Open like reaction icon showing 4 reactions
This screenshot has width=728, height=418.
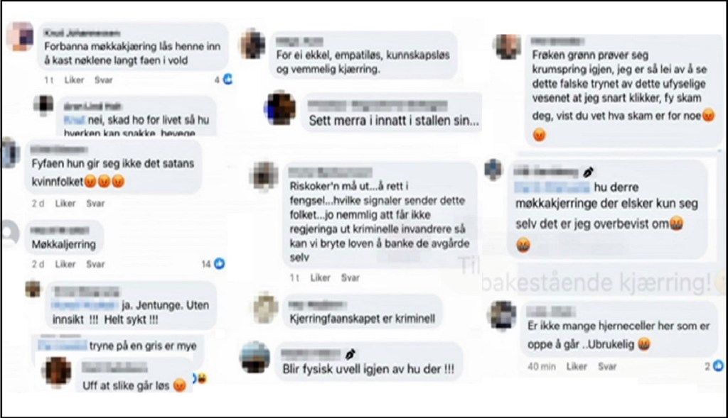(228, 79)
